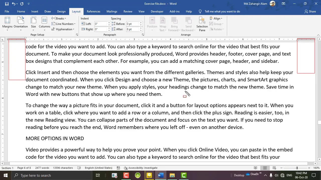Switch to the Help tab
Image resolution: width=321 pixels, height=180 pixels.
[x=189, y=11]
